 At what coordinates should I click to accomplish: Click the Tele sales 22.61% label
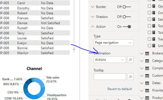[53, 79]
